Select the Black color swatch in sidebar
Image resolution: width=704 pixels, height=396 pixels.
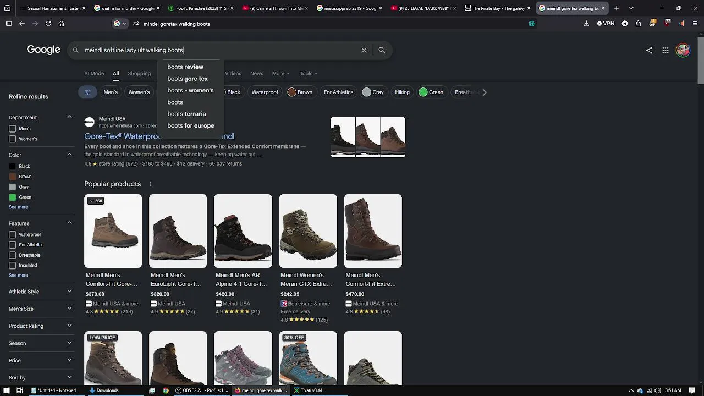point(13,167)
